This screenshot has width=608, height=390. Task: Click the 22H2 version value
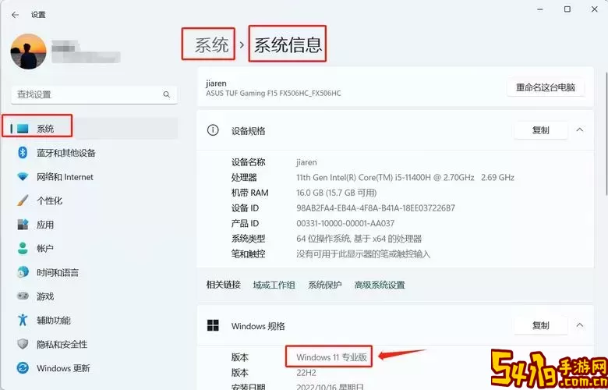tap(306, 373)
